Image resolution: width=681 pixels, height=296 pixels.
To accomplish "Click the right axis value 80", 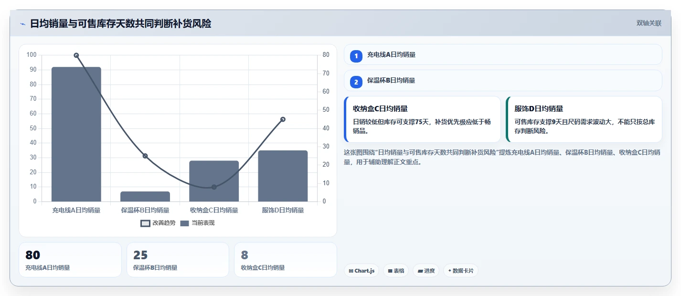I will (x=326, y=55).
